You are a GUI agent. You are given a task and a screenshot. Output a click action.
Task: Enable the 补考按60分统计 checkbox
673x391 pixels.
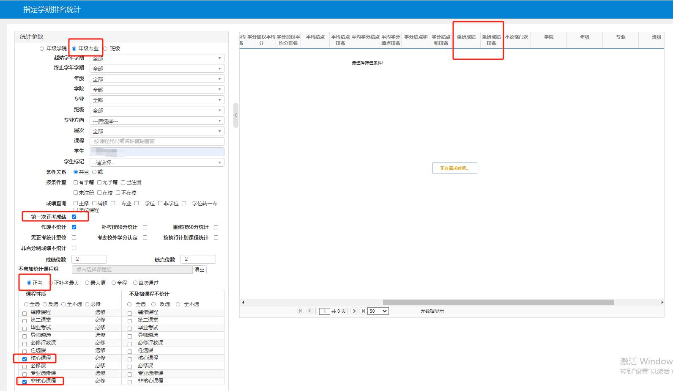tap(145, 227)
